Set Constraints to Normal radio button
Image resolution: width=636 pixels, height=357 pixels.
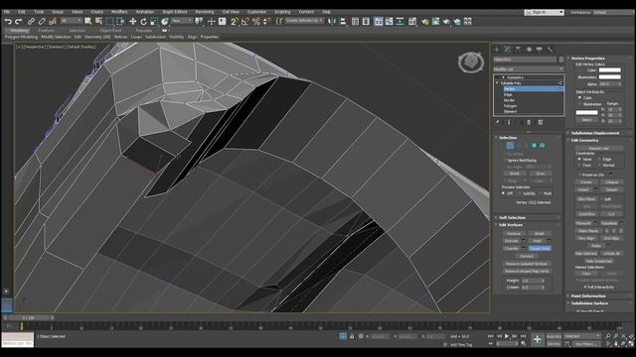coord(599,166)
